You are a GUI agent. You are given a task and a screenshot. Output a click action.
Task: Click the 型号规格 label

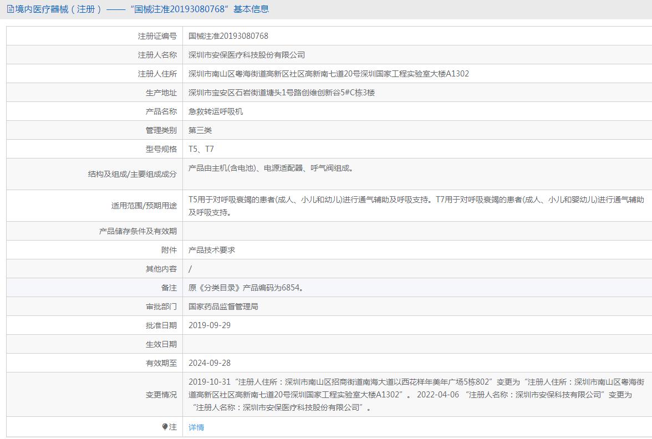tap(161, 149)
